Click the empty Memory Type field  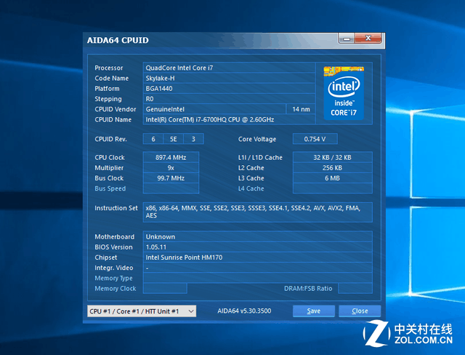(258, 278)
